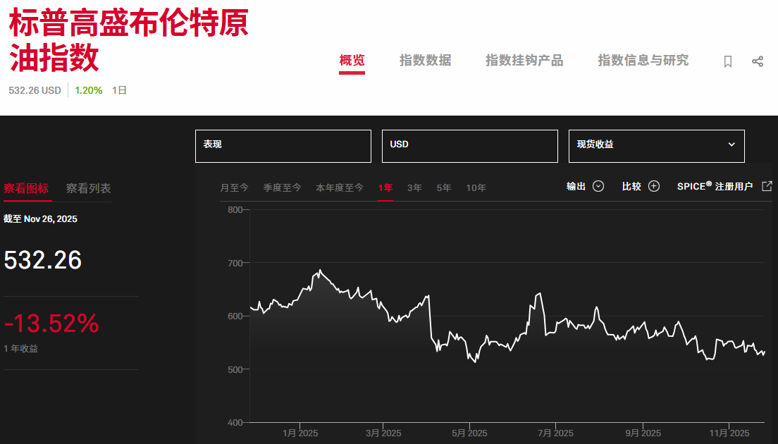Image resolution: width=778 pixels, height=444 pixels.
Task: Select the 3年 time range
Action: click(414, 187)
